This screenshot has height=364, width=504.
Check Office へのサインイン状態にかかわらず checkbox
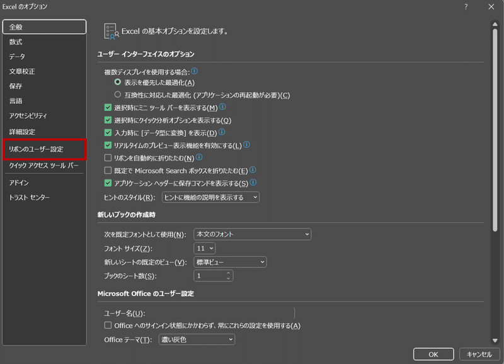click(x=108, y=325)
